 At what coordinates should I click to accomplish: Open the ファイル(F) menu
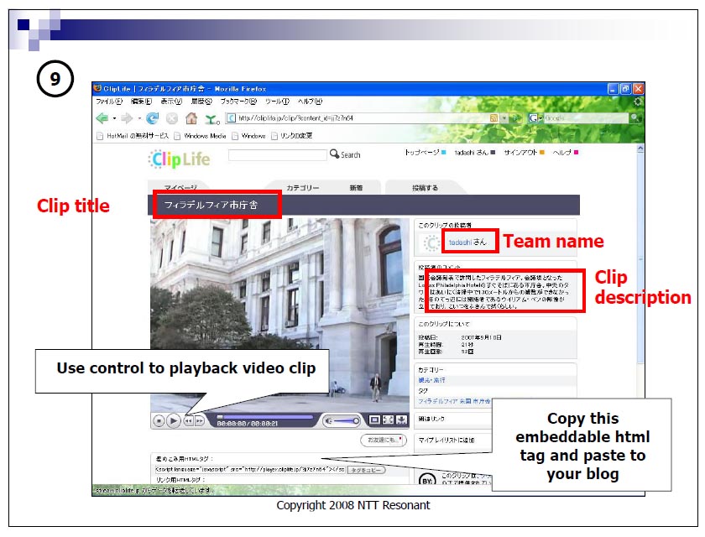[109, 102]
